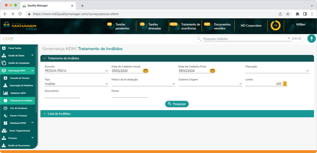The height and width of the screenshot is (153, 317).
Task: Open calendar for Data de Cadastro Inicial
Action: pyautogui.click(x=146, y=71)
